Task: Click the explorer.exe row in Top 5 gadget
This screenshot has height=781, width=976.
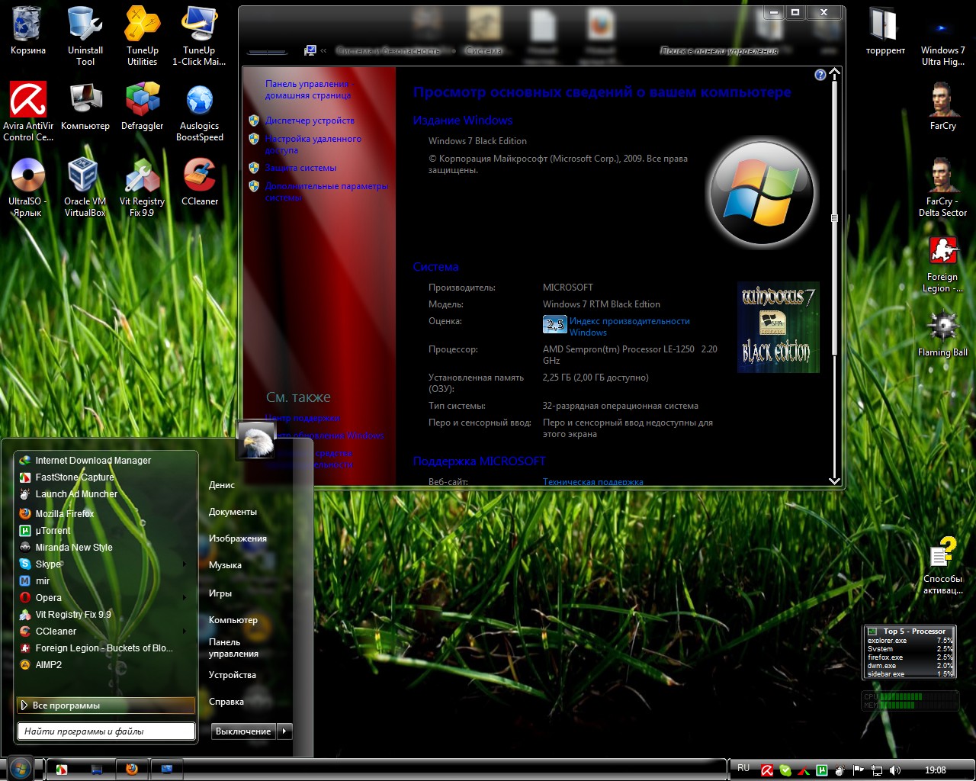Action: click(x=910, y=641)
